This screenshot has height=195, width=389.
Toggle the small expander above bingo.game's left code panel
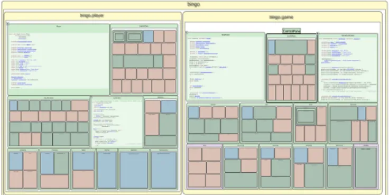187,32
